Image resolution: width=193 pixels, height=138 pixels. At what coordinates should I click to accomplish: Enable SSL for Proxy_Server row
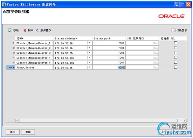[x=175, y=67]
